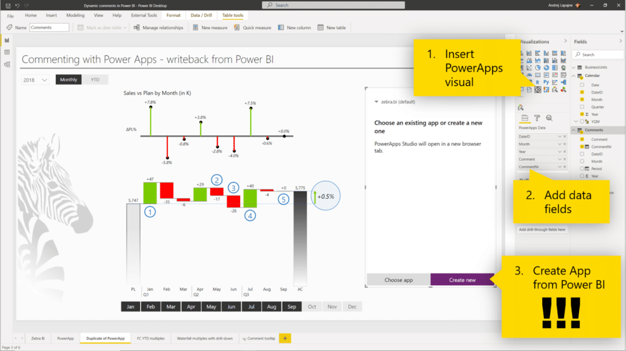Screen dimensions: 626x351
Task: Expand the BusinessUnits table in Fields
Action: pos(574,67)
